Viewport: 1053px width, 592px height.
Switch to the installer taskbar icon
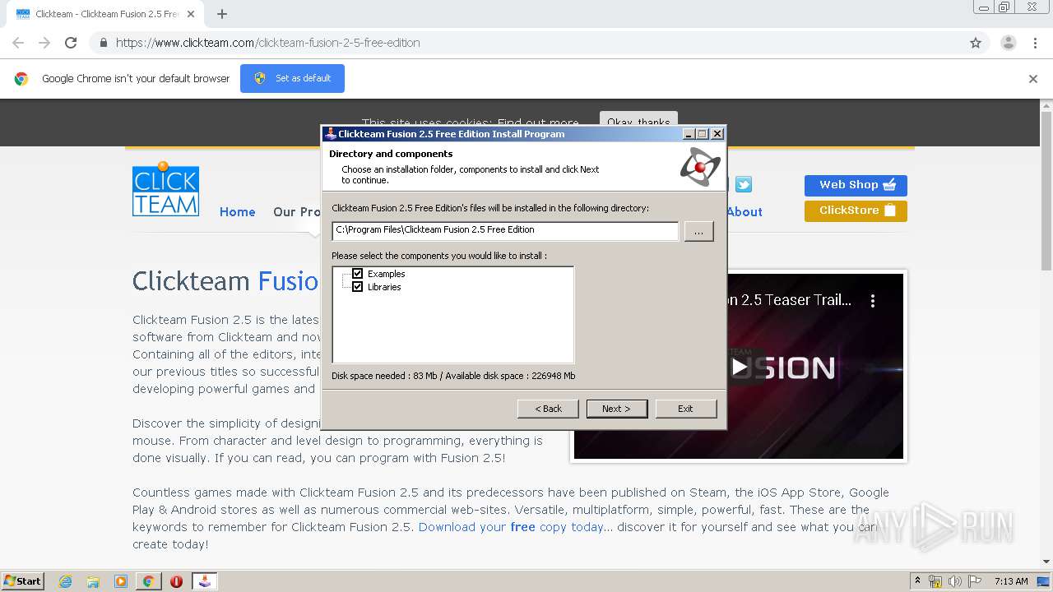point(205,581)
